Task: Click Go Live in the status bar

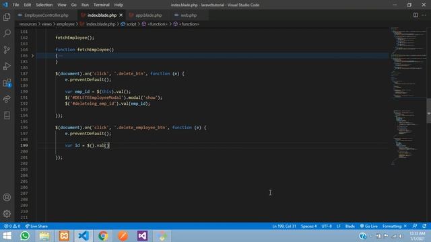Action: (368, 226)
